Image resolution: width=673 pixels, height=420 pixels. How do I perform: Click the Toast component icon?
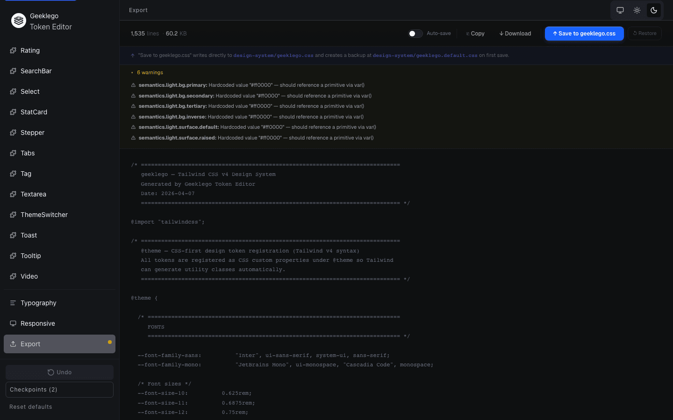13,235
